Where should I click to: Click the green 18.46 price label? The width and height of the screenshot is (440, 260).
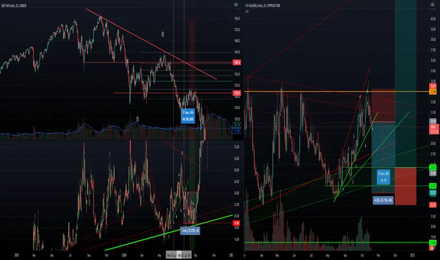[x=433, y=243]
